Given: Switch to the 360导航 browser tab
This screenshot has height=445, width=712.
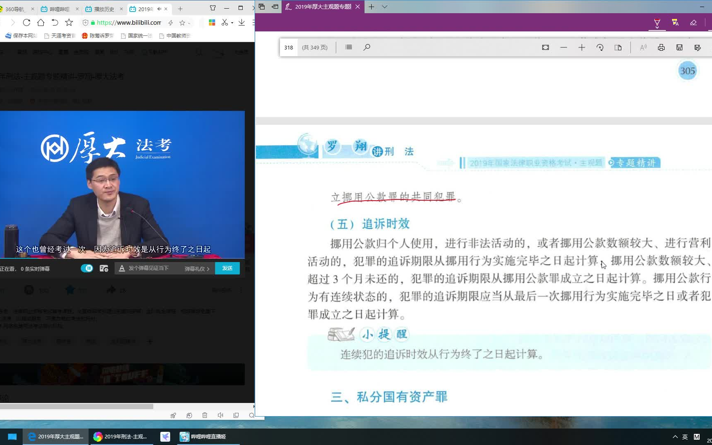Looking at the screenshot, I should tap(17, 9).
